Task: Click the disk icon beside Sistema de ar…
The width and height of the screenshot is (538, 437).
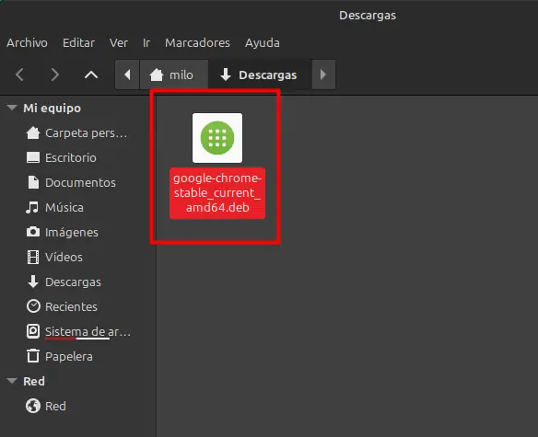Action: [x=33, y=331]
